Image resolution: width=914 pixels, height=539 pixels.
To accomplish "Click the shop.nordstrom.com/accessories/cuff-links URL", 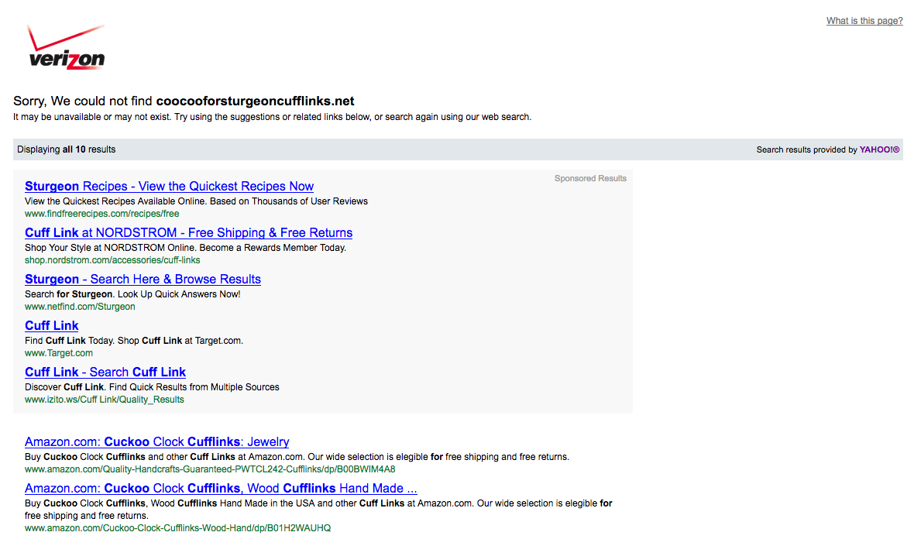I will 112,260.
